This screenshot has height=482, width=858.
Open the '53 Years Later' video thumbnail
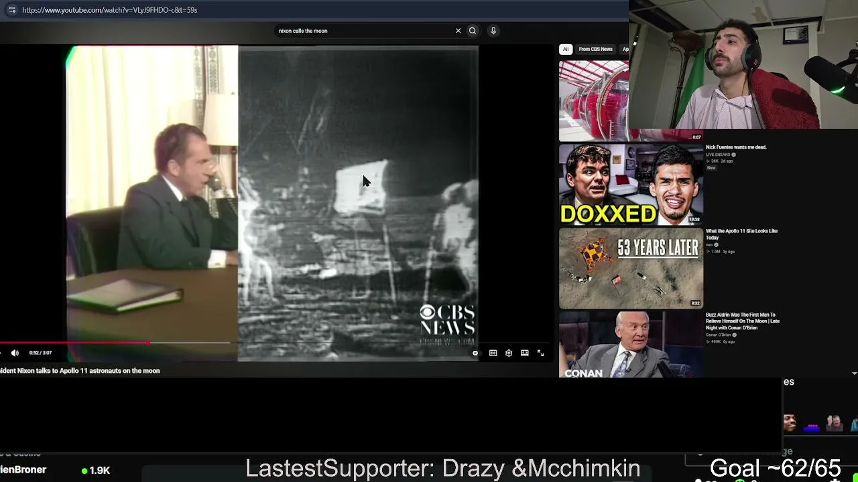631,268
